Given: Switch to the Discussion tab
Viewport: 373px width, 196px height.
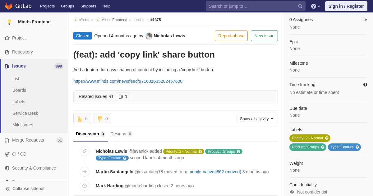Looking at the screenshot, I should coord(90,134).
